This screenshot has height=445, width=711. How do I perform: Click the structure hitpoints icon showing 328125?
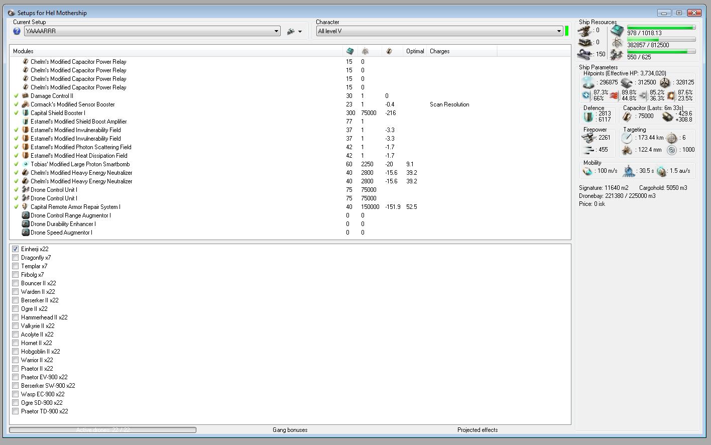coord(665,82)
